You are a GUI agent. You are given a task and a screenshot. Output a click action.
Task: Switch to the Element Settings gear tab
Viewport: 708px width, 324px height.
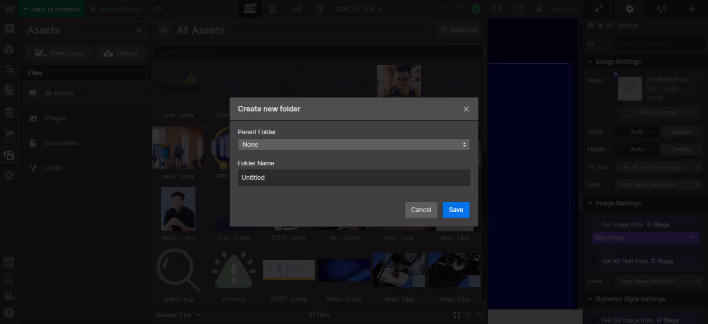(630, 9)
